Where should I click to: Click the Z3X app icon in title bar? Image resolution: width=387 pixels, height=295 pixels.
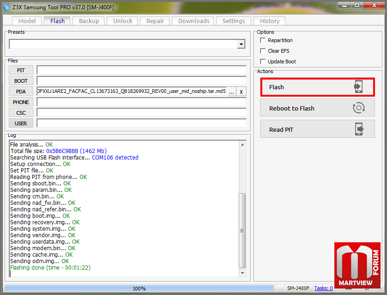6,7
